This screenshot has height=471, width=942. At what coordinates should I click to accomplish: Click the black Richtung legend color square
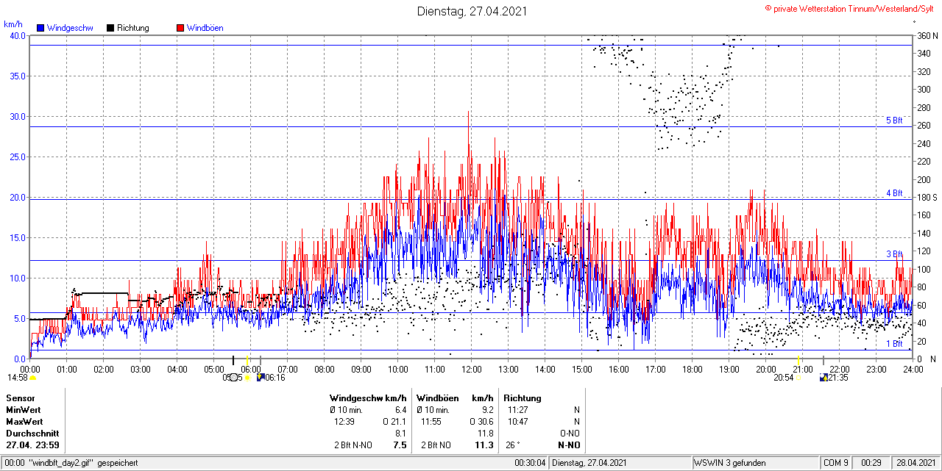(110, 28)
